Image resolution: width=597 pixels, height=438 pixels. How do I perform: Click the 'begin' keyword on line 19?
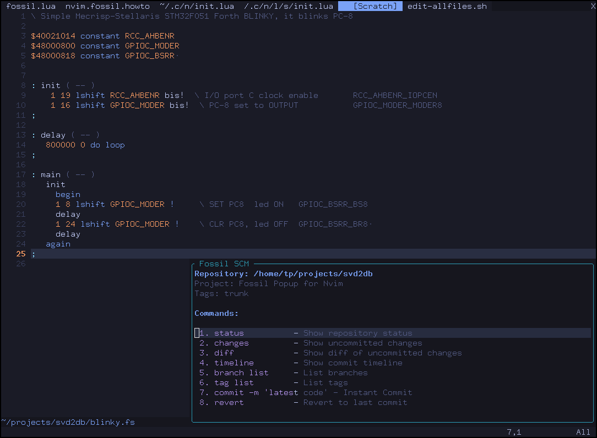coord(68,194)
